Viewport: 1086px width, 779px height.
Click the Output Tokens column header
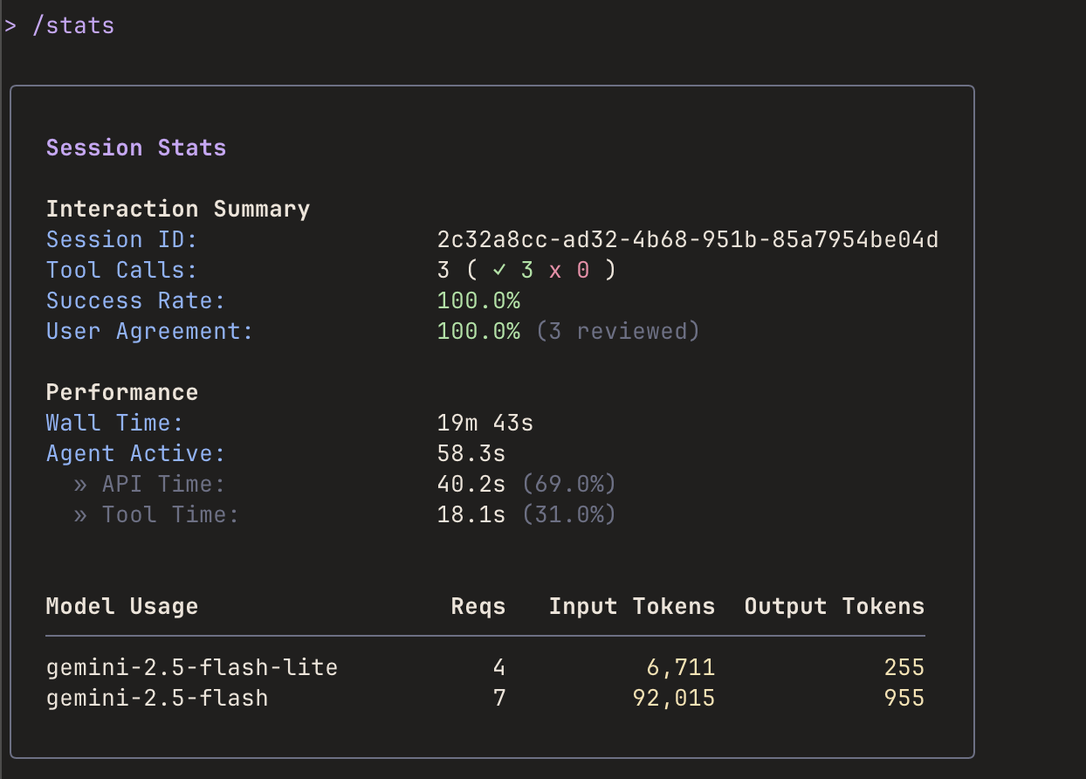click(x=834, y=607)
